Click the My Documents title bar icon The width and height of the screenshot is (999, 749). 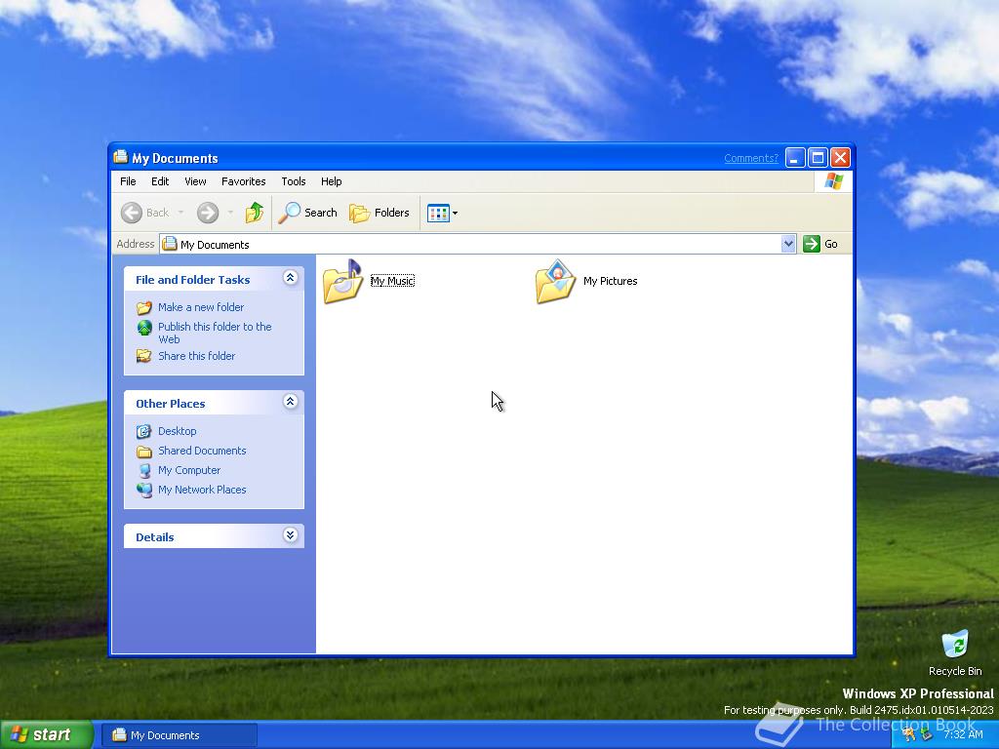[x=120, y=157]
